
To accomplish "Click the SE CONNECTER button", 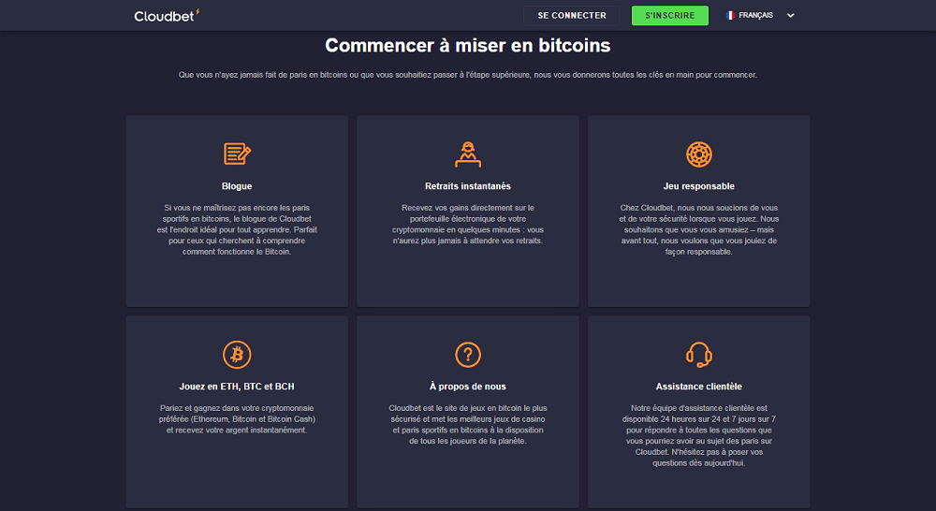I will pos(571,16).
